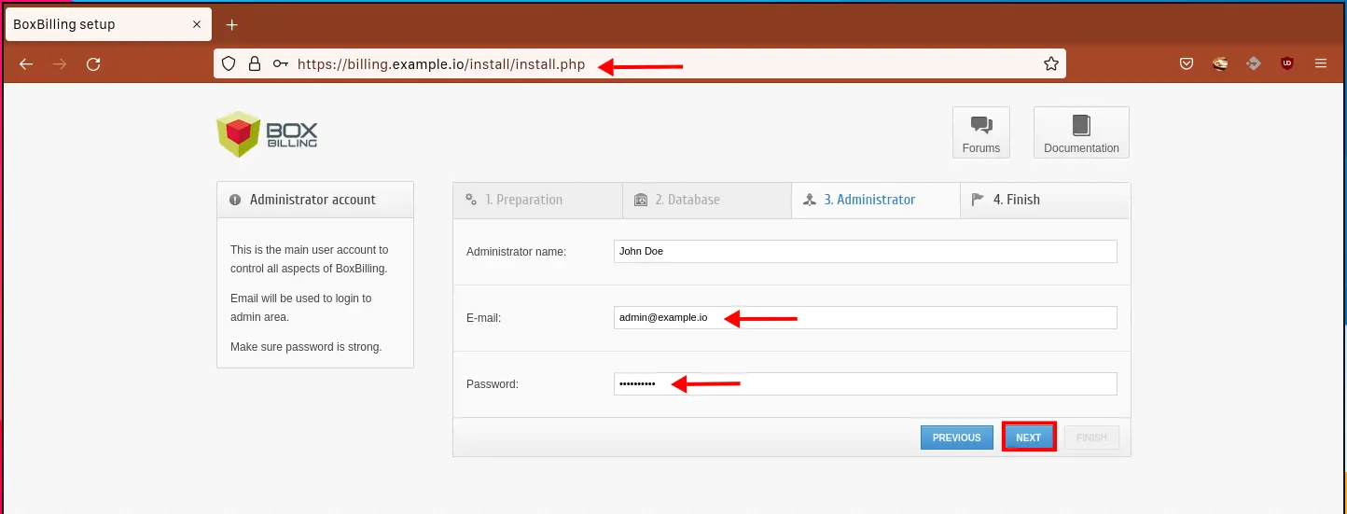Click the Password input field
The height and width of the screenshot is (514, 1347).
tap(865, 383)
